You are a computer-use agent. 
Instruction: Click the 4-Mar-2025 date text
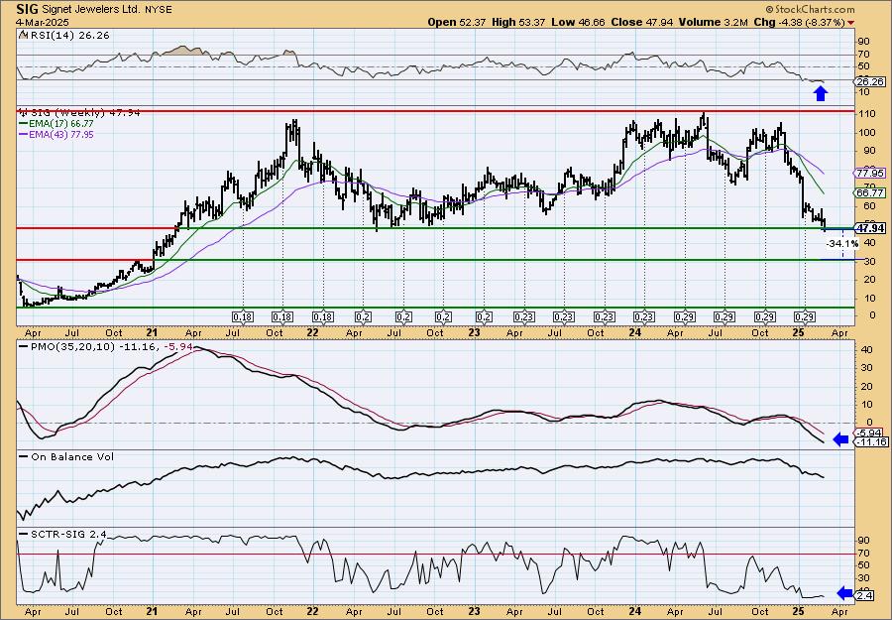[42, 22]
